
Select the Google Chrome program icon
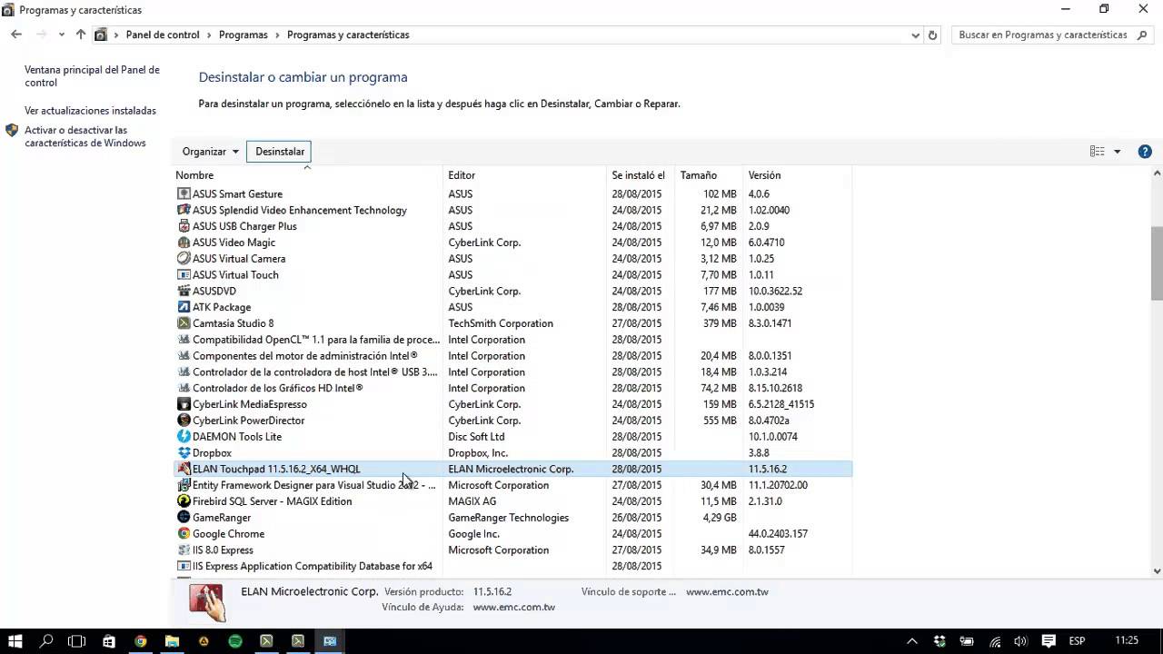(184, 534)
